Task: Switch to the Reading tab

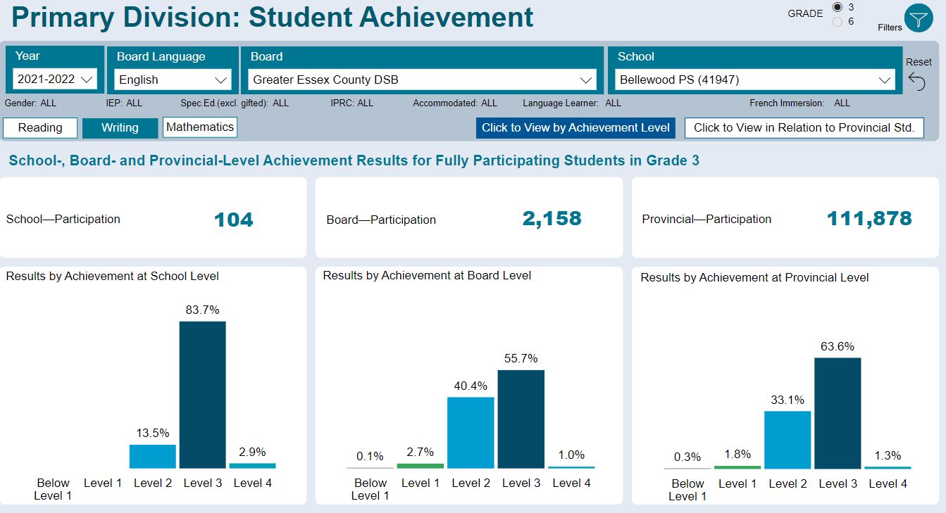Action: [40, 127]
